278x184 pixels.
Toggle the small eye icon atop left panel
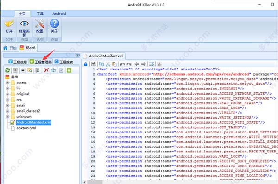77,55
